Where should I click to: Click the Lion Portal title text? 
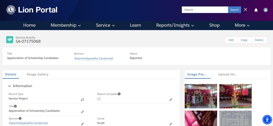pos(38,10)
